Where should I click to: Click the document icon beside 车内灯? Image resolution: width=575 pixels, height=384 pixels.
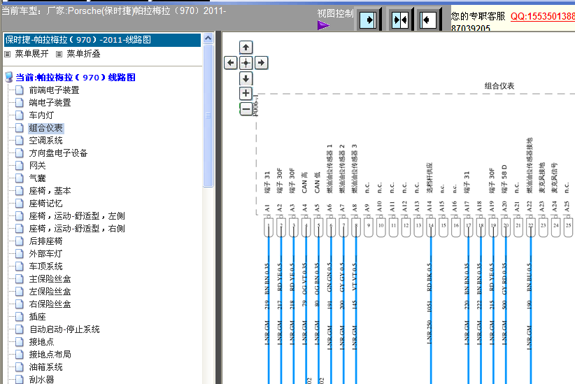click(x=20, y=115)
